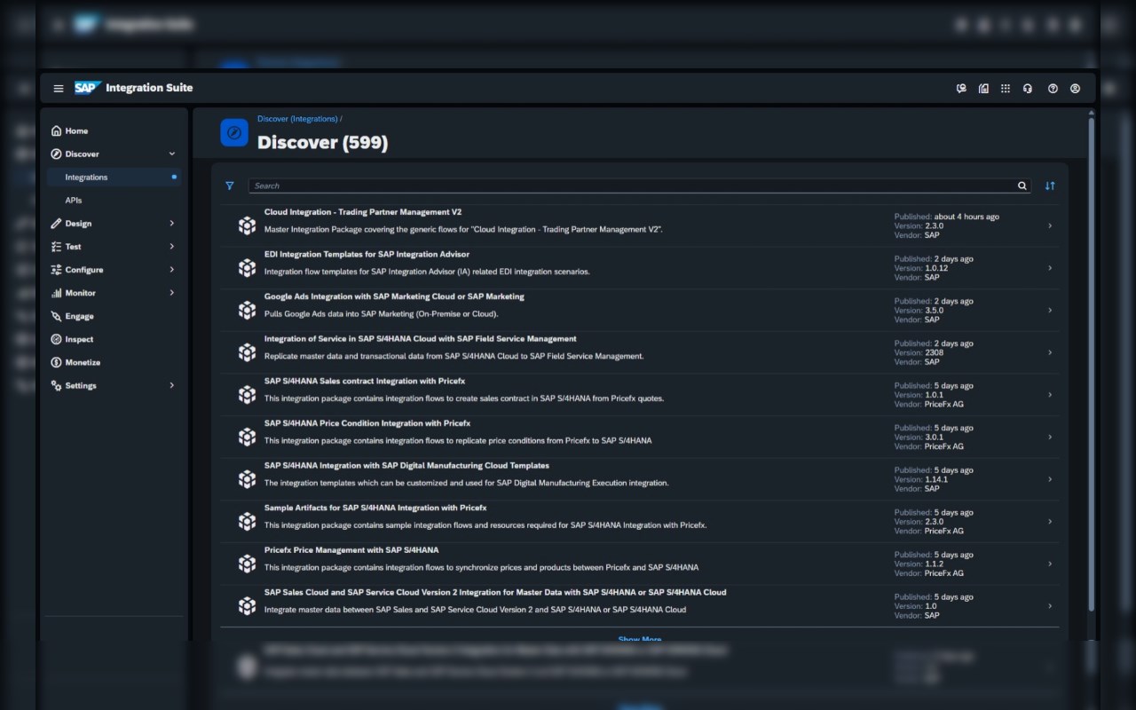Open the help question mark icon

1053,89
